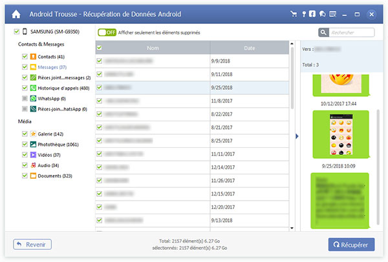The image size is (388, 262).
Task: Select Historique d'appels (480) category
Action: tap(63, 88)
